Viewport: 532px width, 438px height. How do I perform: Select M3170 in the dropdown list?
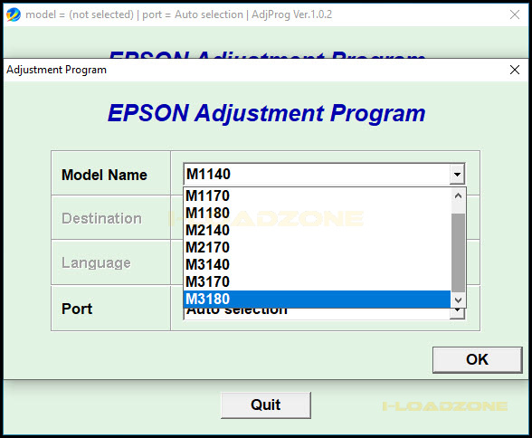(x=317, y=282)
